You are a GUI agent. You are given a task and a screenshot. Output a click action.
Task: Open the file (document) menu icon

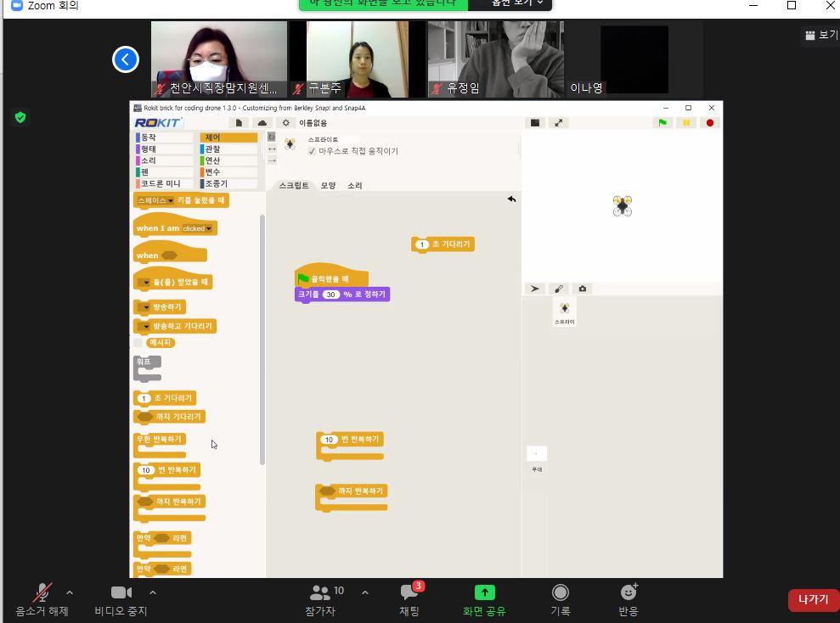point(240,123)
